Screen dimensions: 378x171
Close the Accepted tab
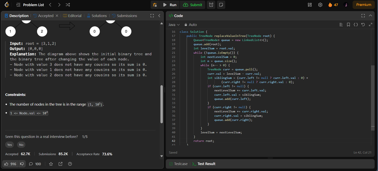click(x=56, y=16)
